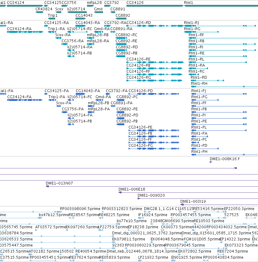Image resolution: width=258 pixels, height=262 pixels.
Task: Select protein l(2)05714-PB
Action: pyautogui.click(x=80, y=121)
